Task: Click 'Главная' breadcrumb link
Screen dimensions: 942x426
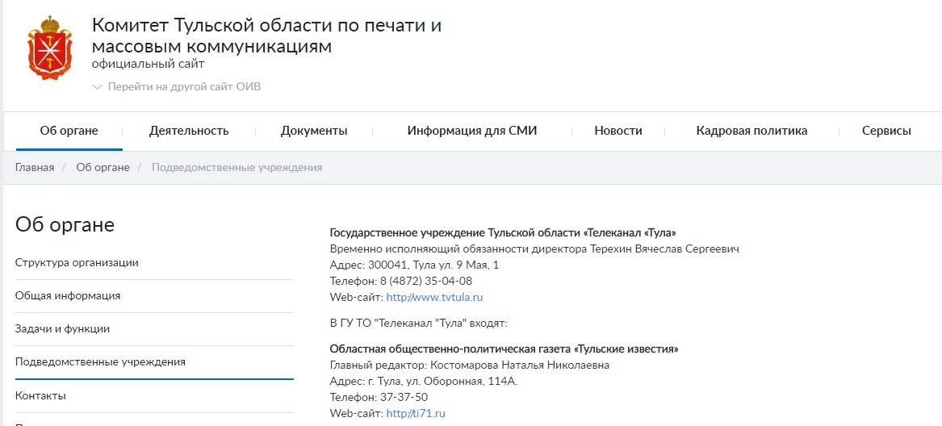Action: pos(35,167)
